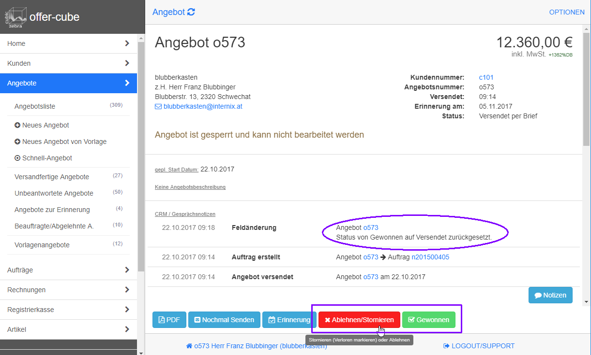Click the Erinnerung button

click(x=289, y=320)
